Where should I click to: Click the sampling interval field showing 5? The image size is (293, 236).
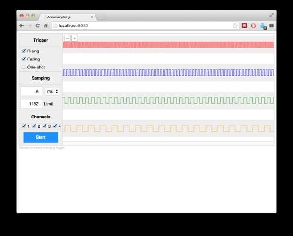coord(32,92)
